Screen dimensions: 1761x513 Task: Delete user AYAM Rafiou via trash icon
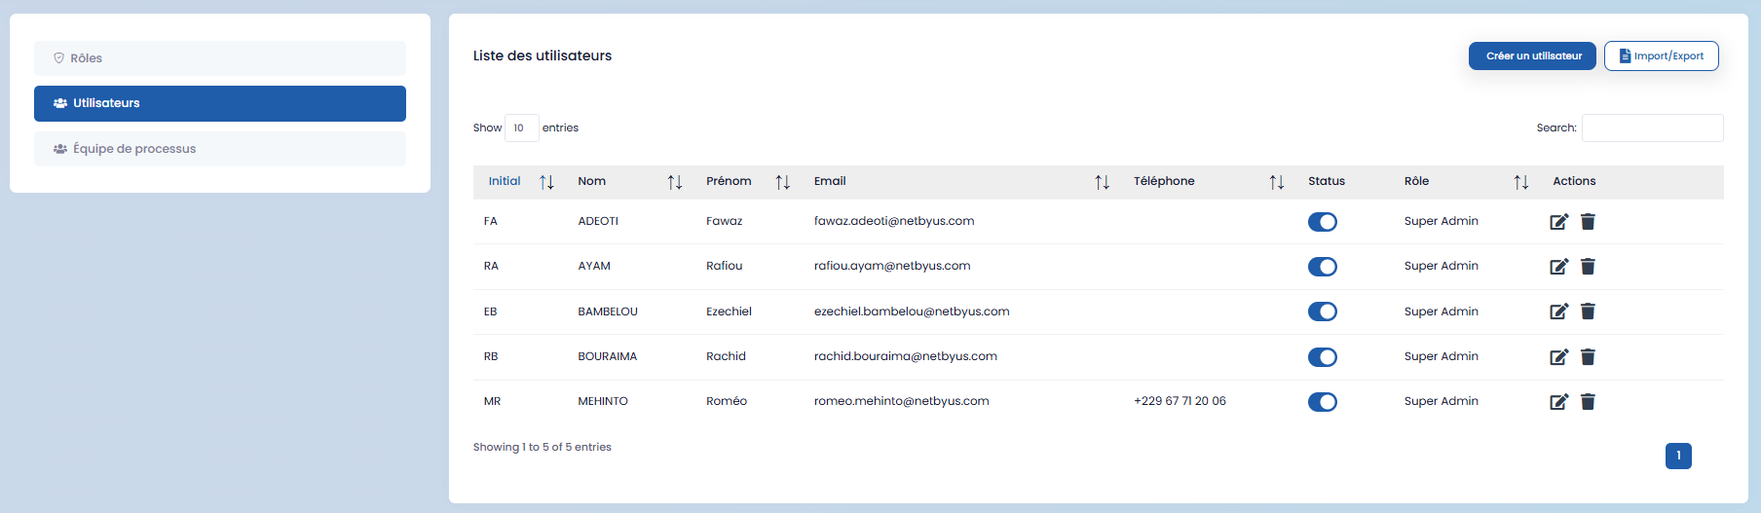(x=1588, y=267)
